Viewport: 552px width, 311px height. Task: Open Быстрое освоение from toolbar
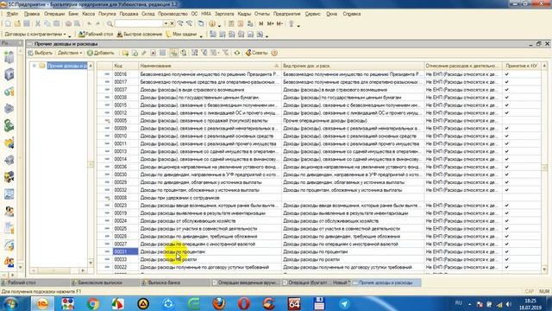tap(140, 35)
